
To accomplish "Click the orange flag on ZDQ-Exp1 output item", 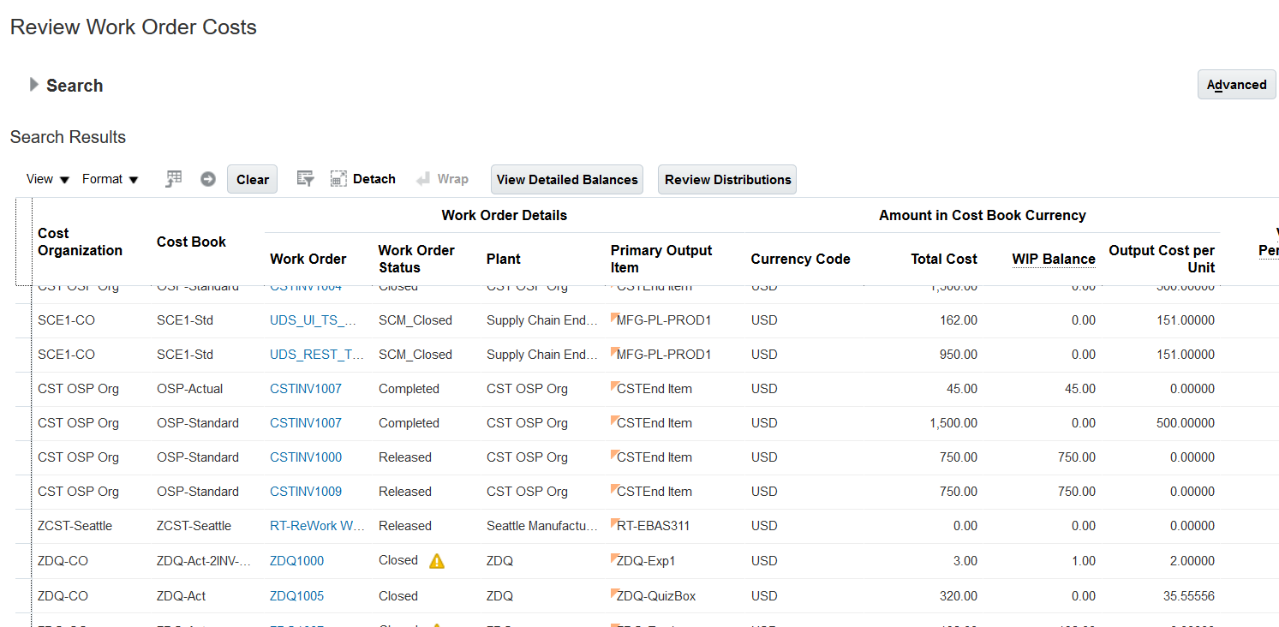I will [x=613, y=555].
